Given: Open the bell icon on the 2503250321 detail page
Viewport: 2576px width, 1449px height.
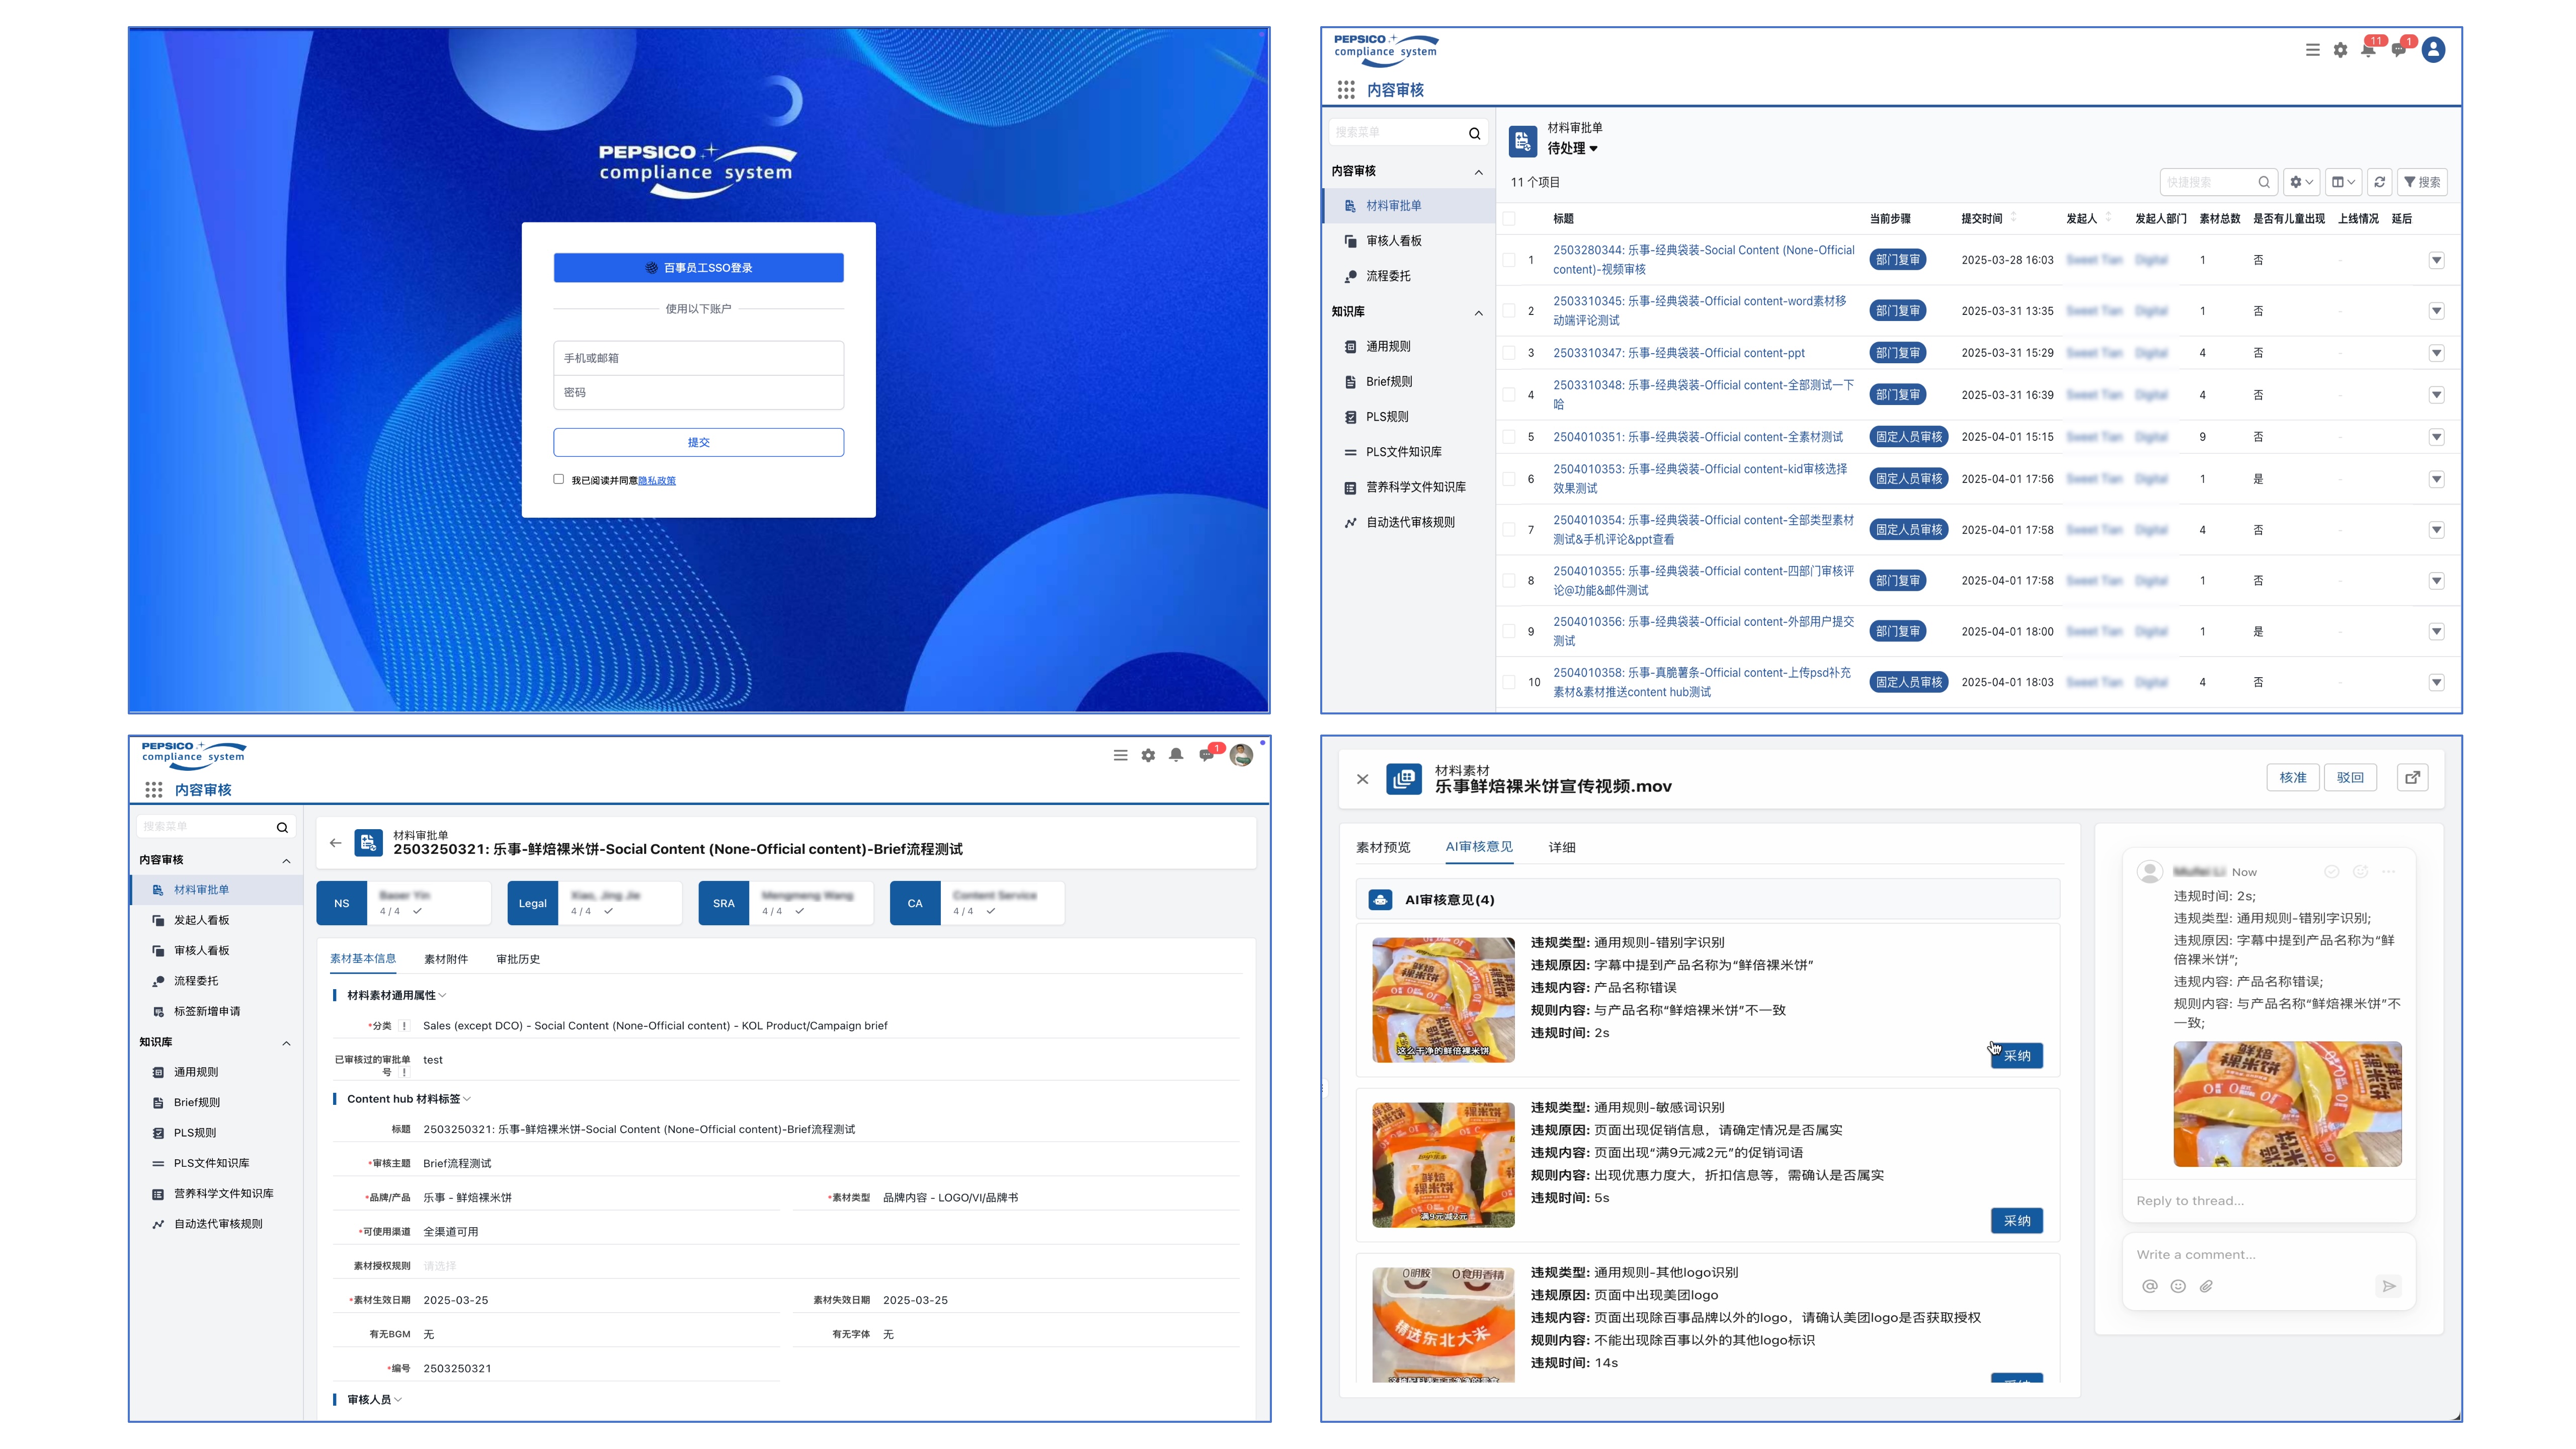Looking at the screenshot, I should (1176, 755).
